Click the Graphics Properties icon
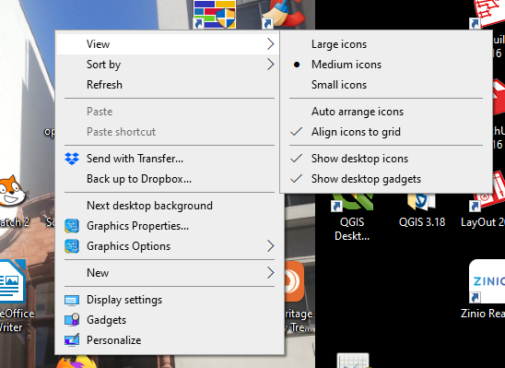505x368 pixels. click(x=72, y=226)
